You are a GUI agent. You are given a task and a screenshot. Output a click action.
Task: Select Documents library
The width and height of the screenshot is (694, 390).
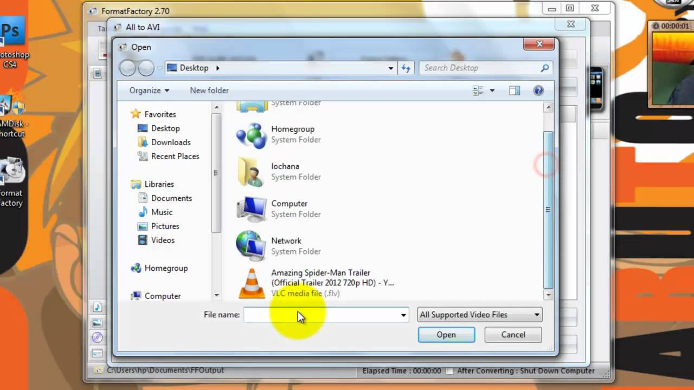171,198
